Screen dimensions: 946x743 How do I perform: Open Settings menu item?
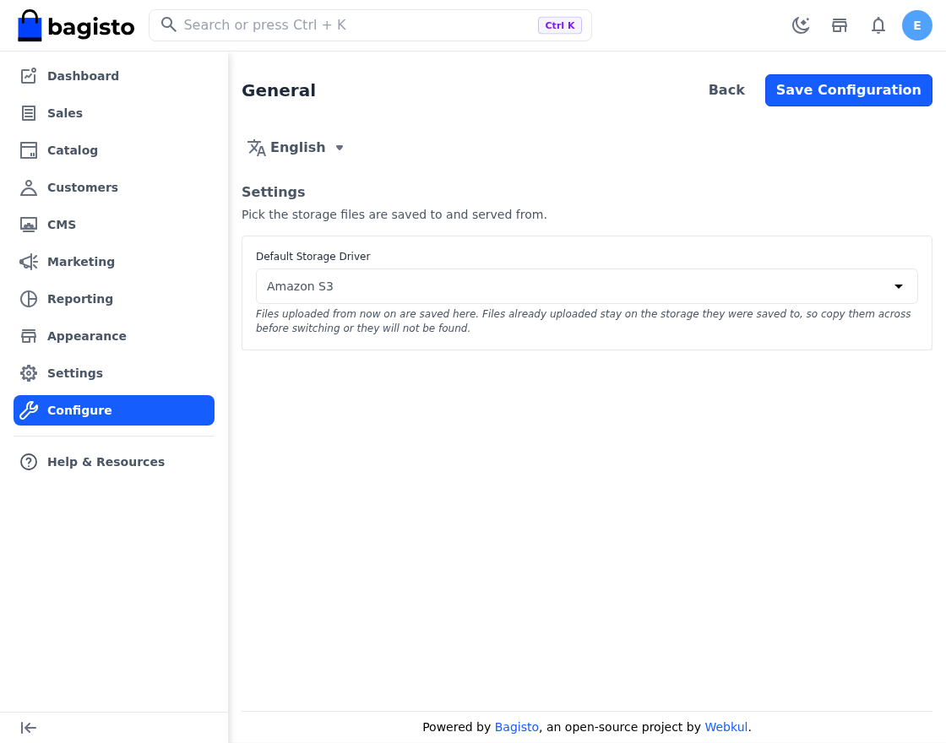pos(114,373)
